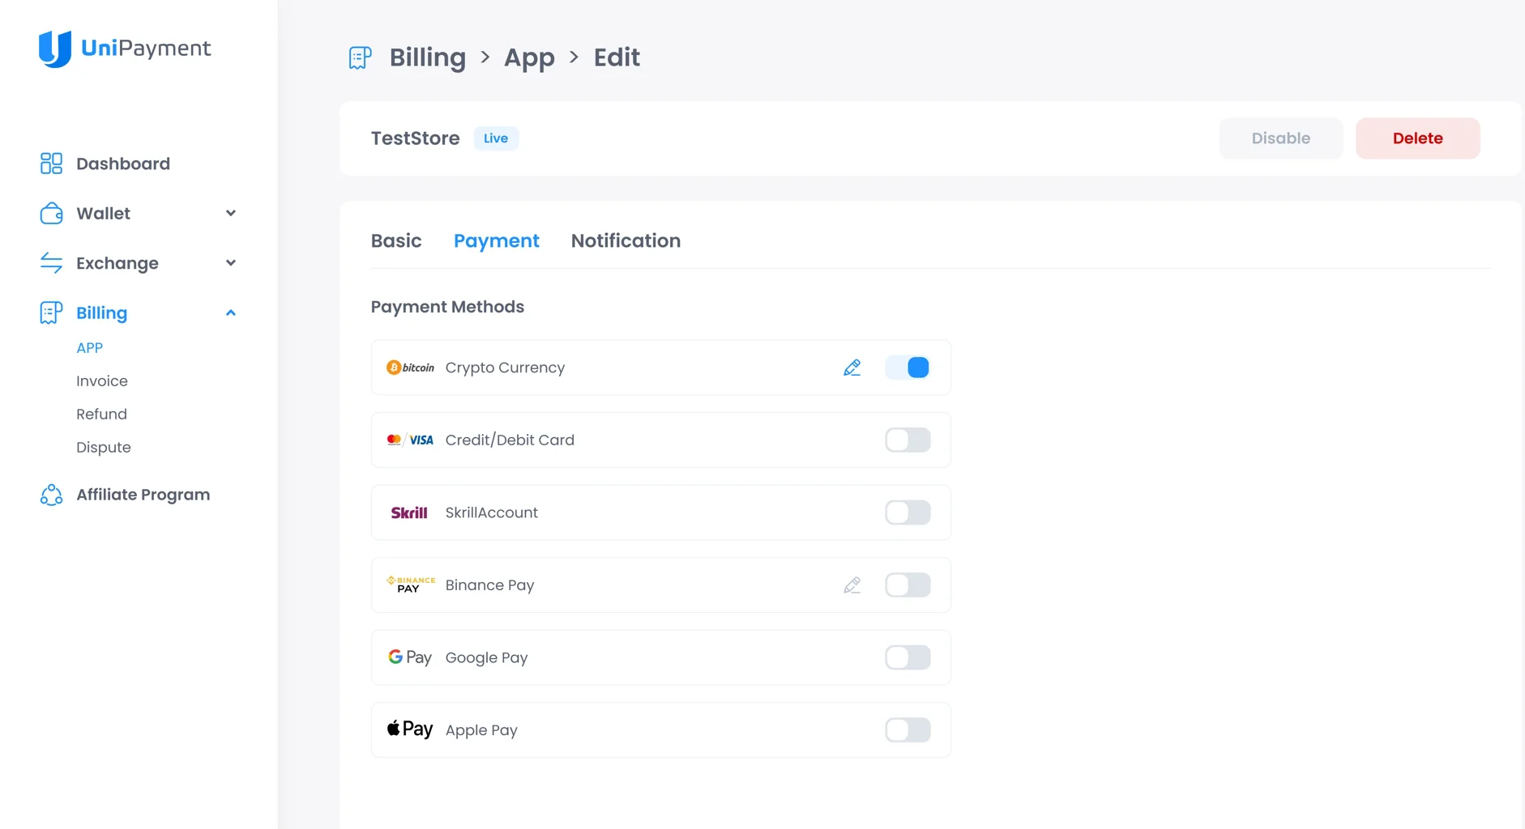Viewport: 1525px width, 829px height.
Task: Click the Disable button
Action: pyautogui.click(x=1281, y=138)
